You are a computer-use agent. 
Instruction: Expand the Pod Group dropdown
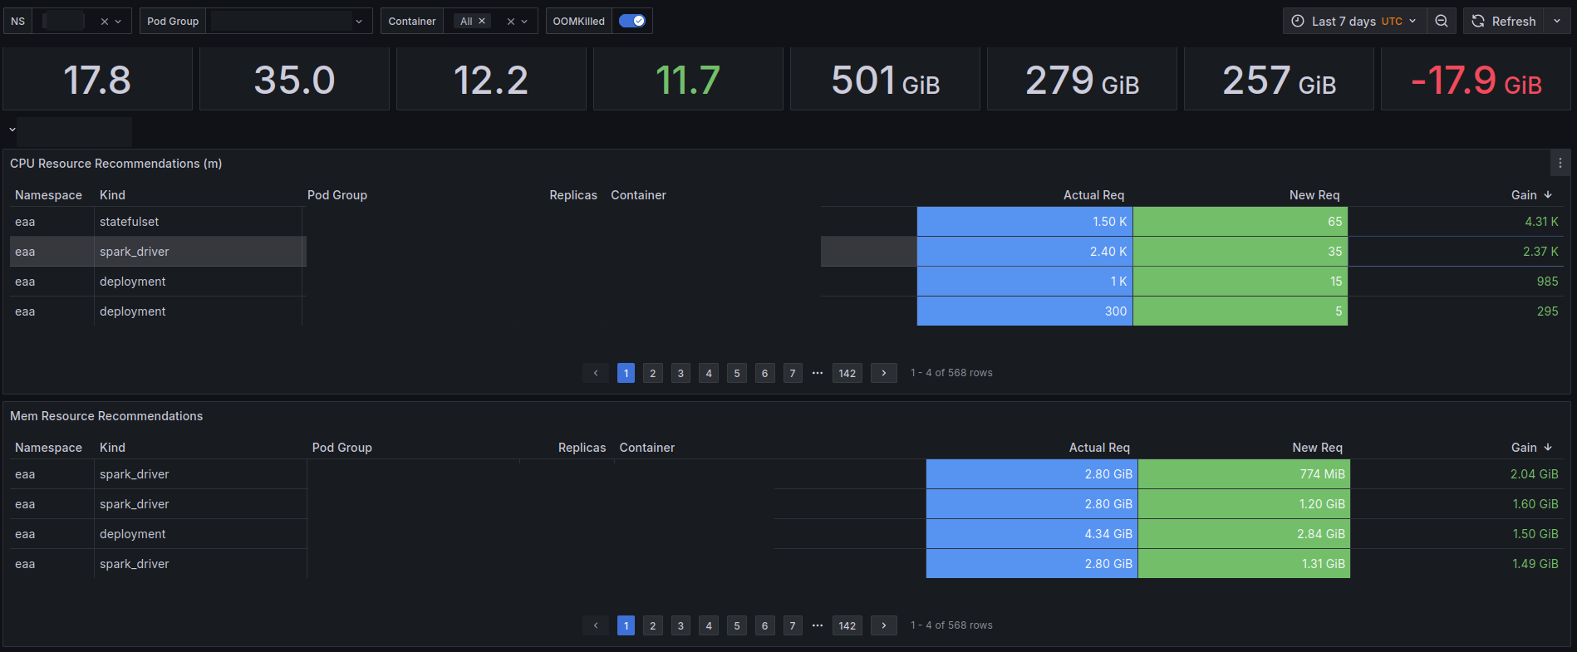[x=358, y=22]
